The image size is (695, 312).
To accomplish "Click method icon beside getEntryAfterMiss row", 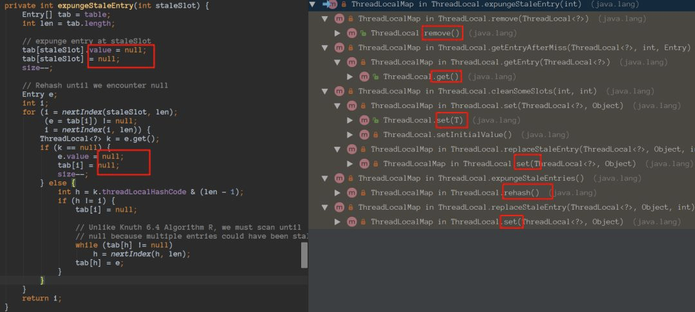I will click(x=340, y=48).
